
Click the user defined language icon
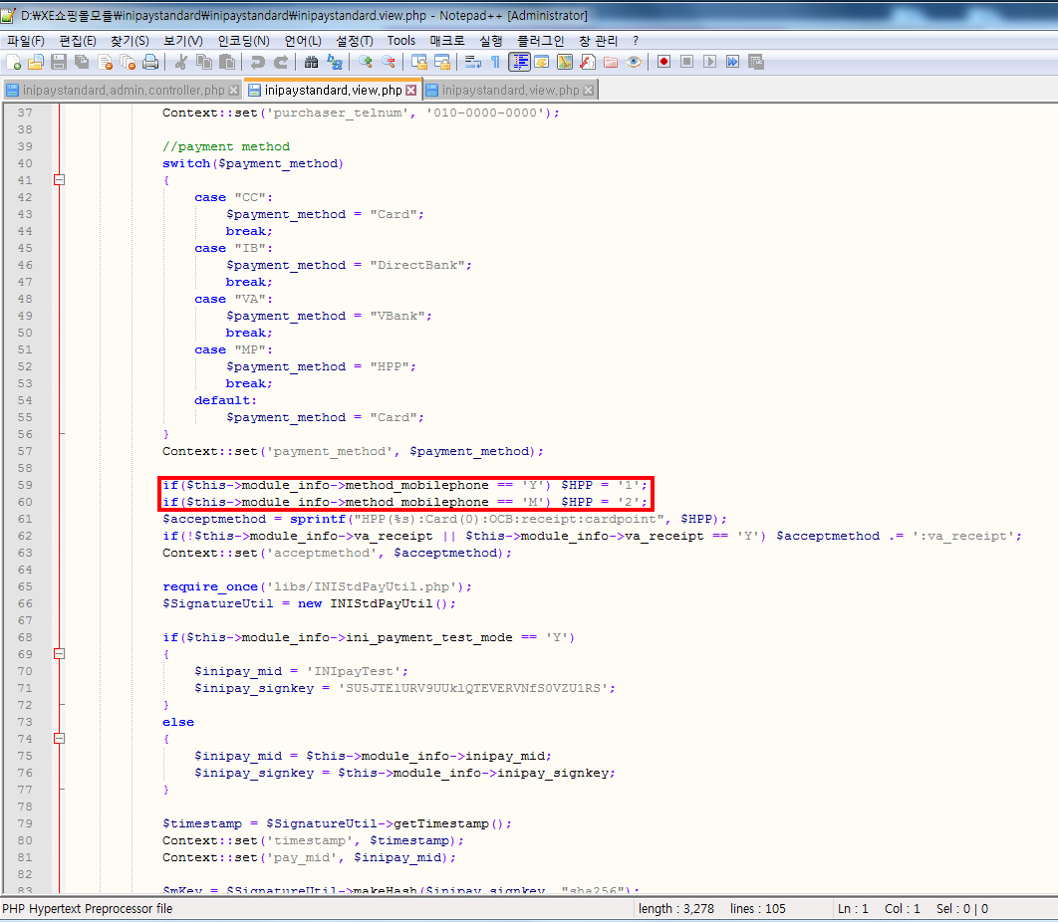[x=542, y=62]
